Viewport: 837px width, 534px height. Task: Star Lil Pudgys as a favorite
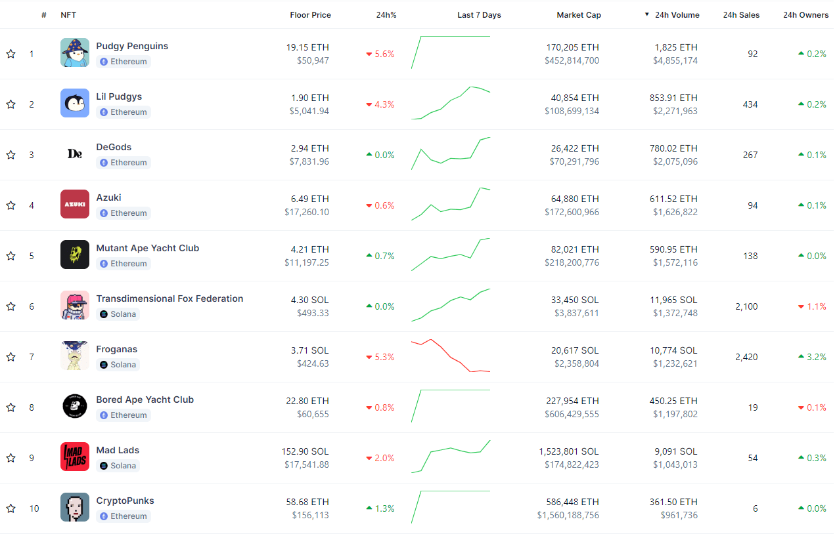click(x=11, y=104)
